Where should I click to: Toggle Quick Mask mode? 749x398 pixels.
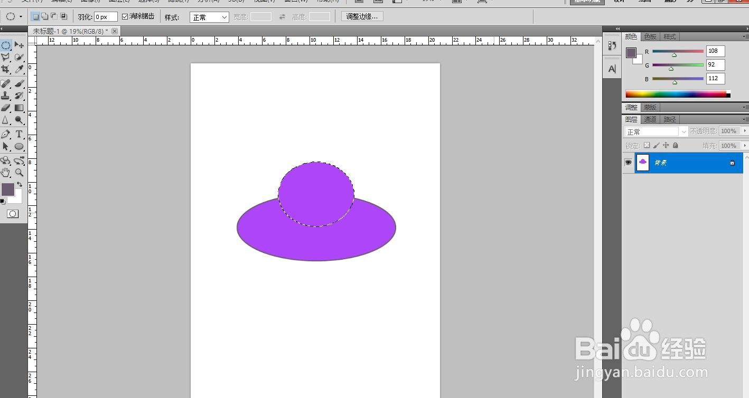(13, 214)
